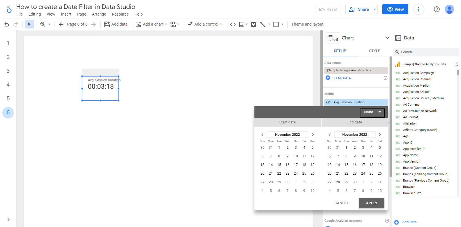Select the rectangle shape tool
The height and width of the screenshot is (227, 461).
click(x=276, y=24)
